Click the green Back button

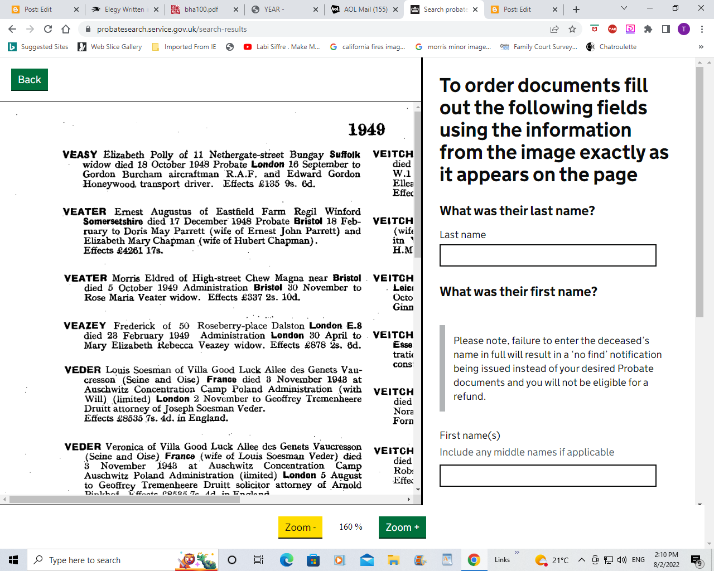pyautogui.click(x=30, y=80)
